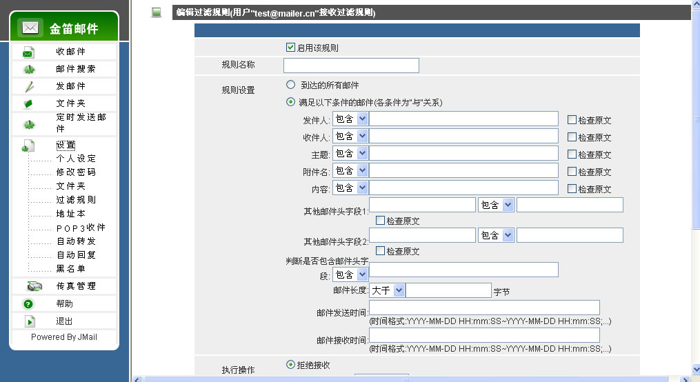
Task: Click the 规则名称 text input field
Action: coord(351,66)
